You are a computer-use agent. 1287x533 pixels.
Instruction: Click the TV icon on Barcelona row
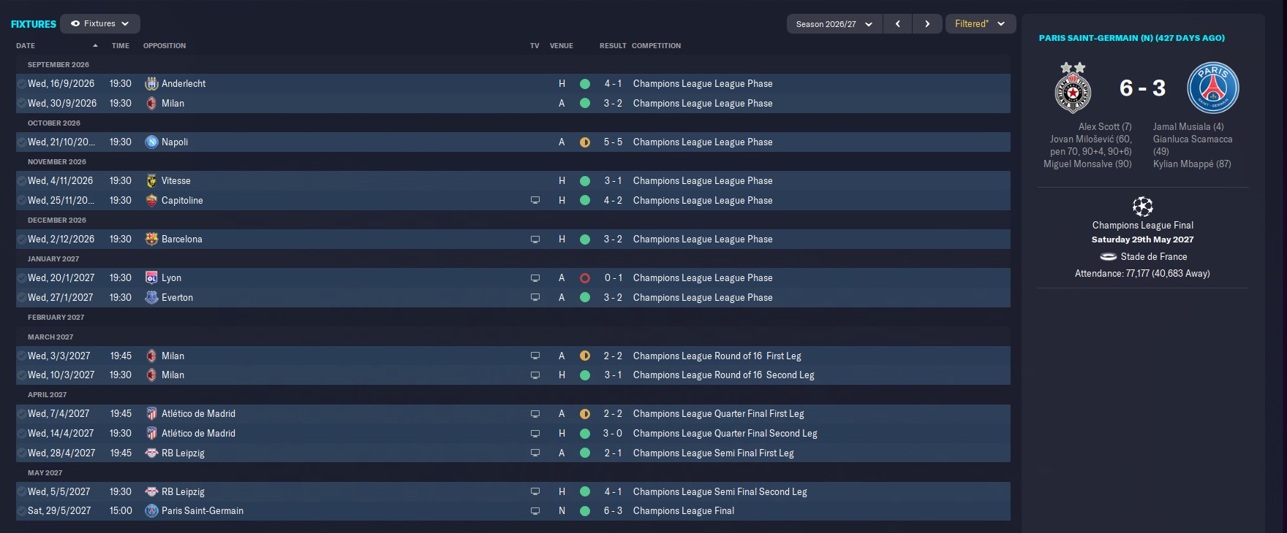pyautogui.click(x=535, y=239)
